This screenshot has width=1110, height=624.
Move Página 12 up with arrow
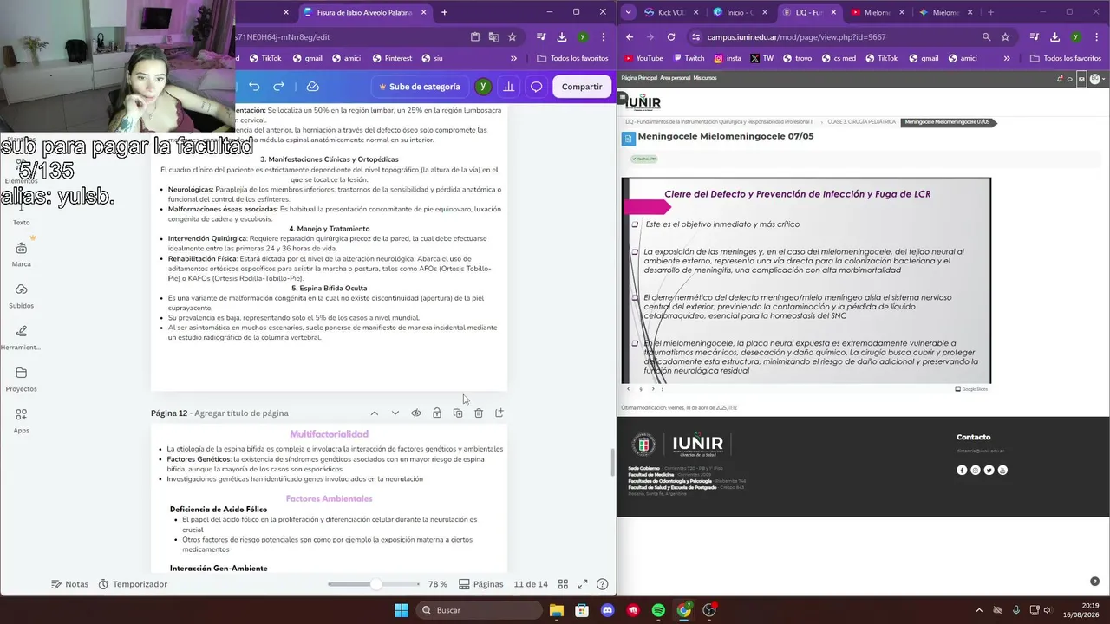click(x=374, y=413)
